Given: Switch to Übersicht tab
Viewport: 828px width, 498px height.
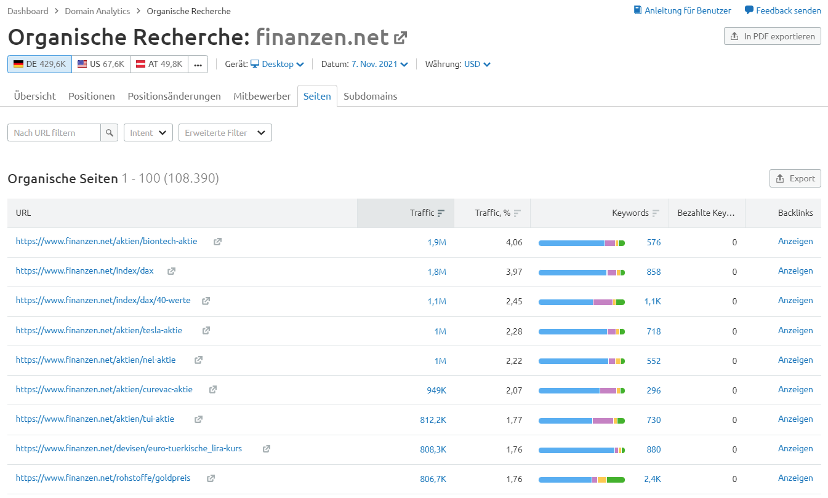Looking at the screenshot, I should point(35,96).
